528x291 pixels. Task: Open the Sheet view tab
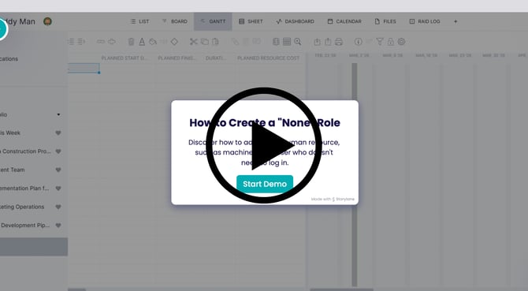tap(251, 21)
